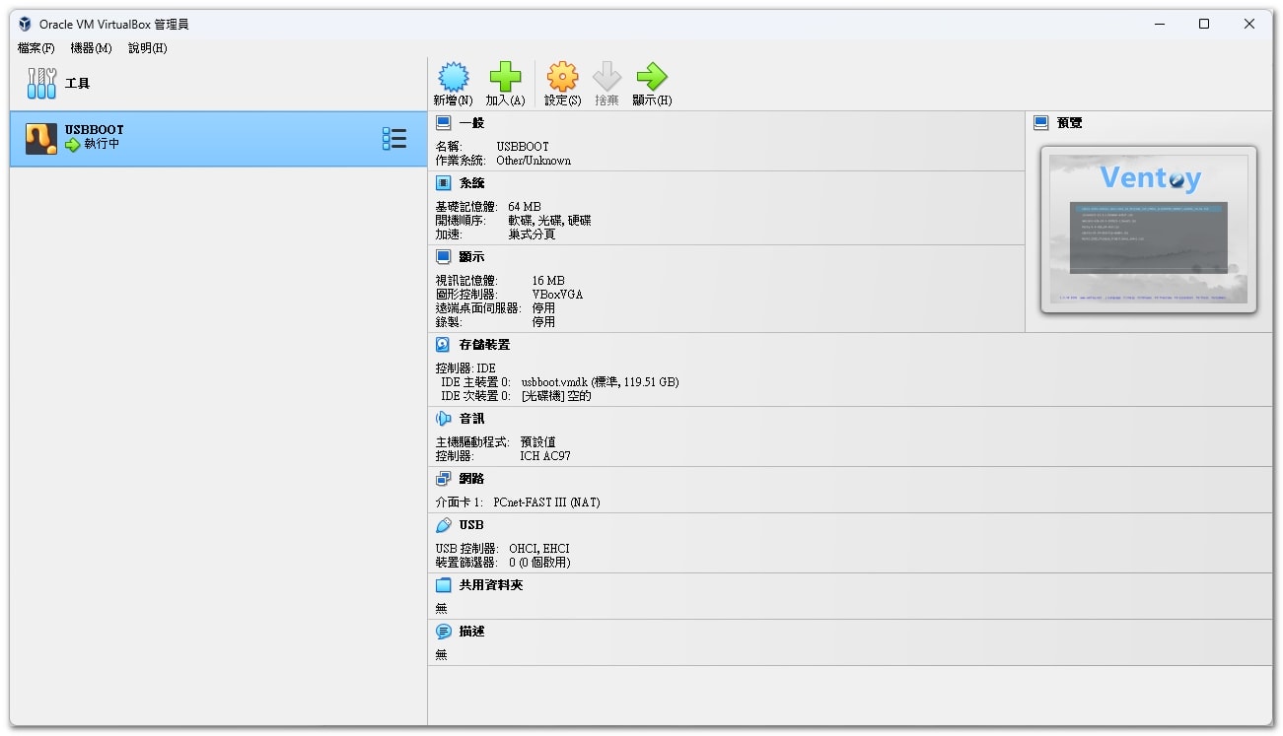This screenshot has width=1283, height=736.
Task: Click the controller: IDE (控制器: IDE) line
Action: click(465, 368)
